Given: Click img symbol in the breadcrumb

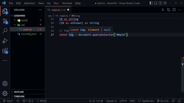Looking at the screenshot, I should (x=77, y=16).
